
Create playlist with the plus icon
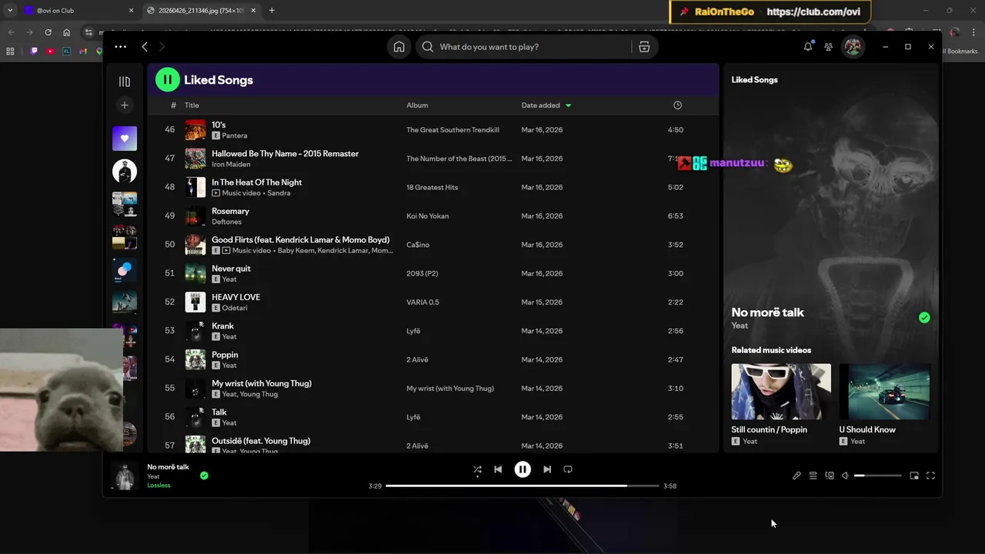124,105
